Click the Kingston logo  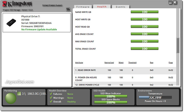click(17, 4)
